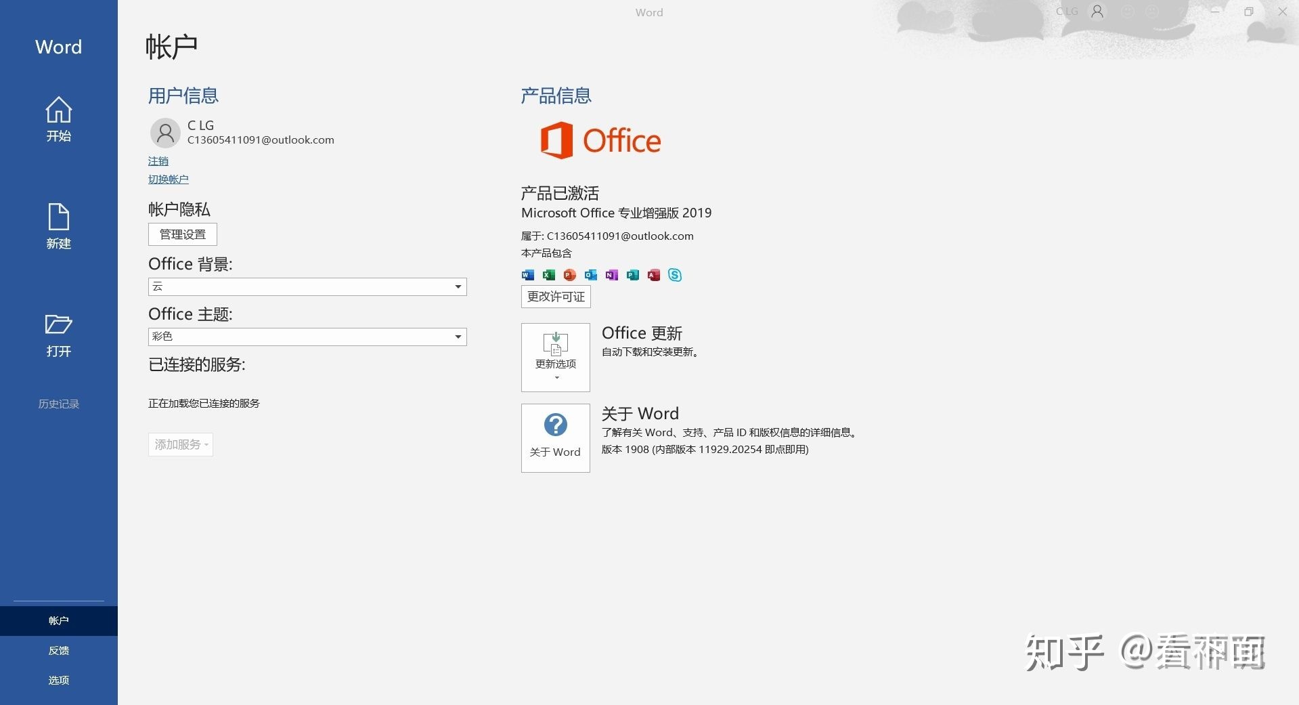Click the 版本 1908 version line
This screenshot has width=1299, height=705.
705,450
